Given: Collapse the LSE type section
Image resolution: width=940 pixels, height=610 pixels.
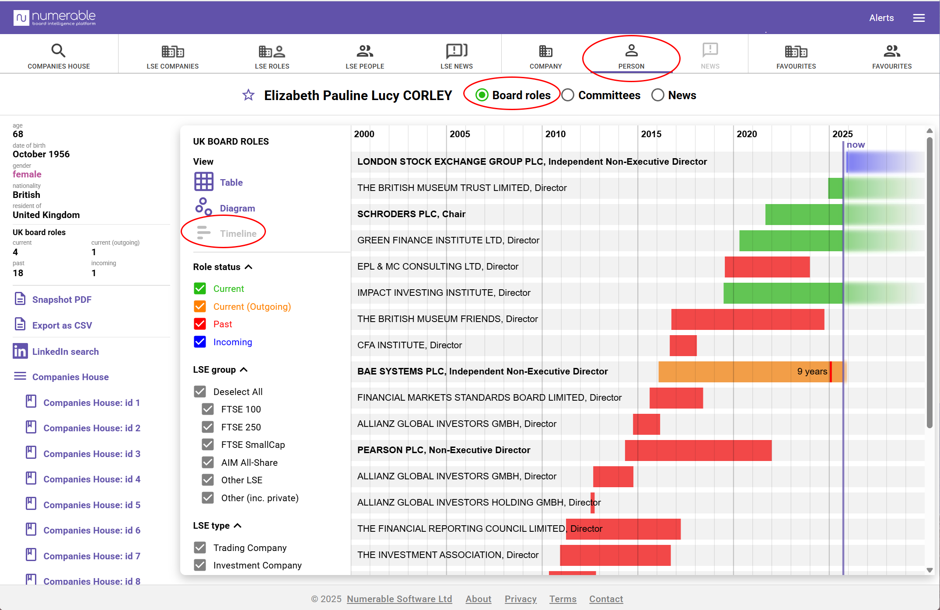Looking at the screenshot, I should click(x=238, y=526).
